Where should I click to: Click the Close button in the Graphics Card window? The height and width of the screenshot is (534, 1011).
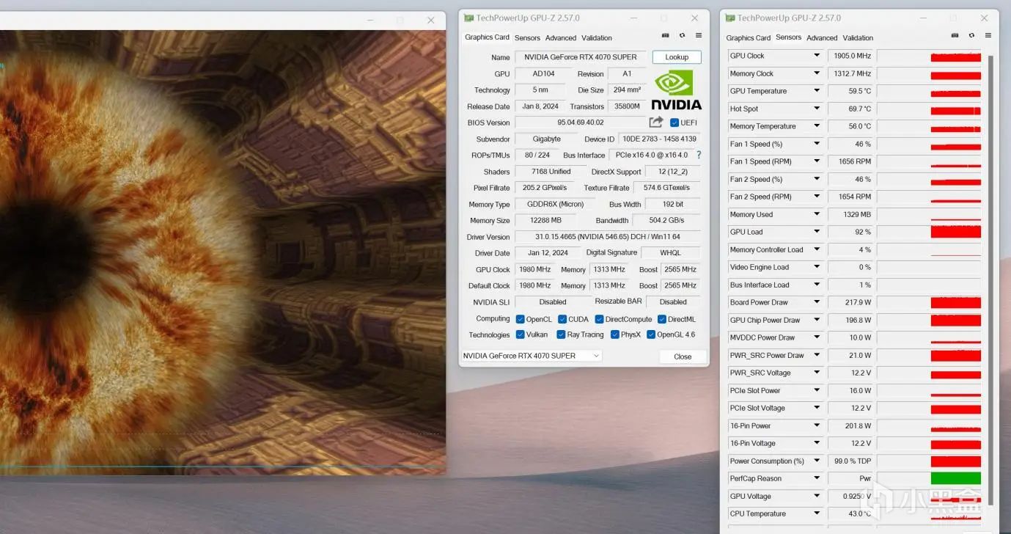pyautogui.click(x=683, y=356)
